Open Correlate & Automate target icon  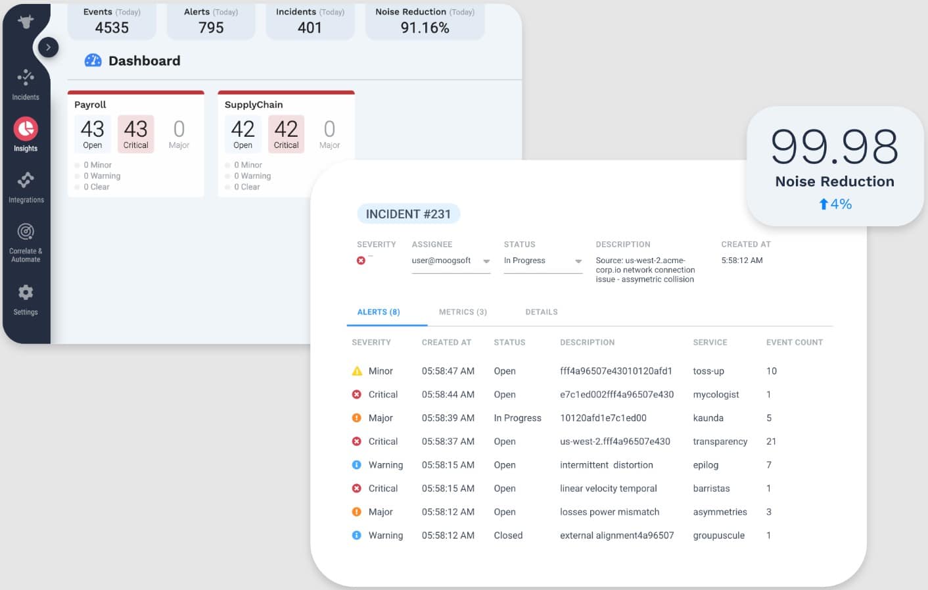click(26, 232)
